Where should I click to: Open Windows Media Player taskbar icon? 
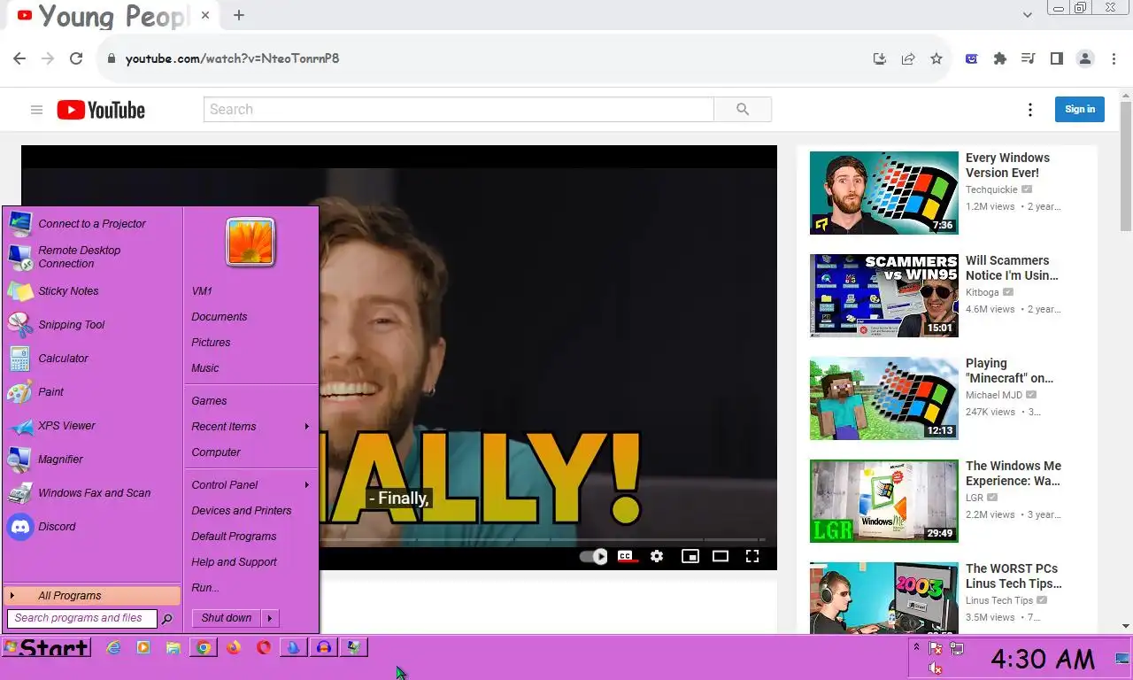(143, 648)
